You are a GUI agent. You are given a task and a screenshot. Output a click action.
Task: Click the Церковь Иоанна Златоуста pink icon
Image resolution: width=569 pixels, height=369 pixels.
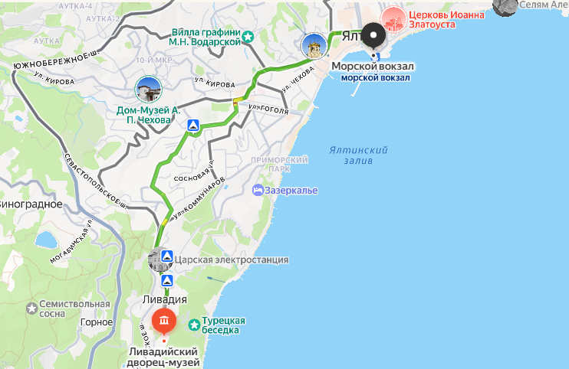tap(393, 20)
